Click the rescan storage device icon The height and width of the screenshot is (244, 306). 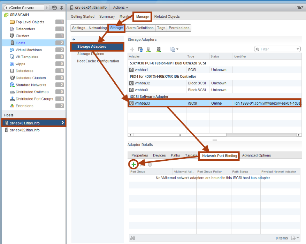click(x=159, y=49)
